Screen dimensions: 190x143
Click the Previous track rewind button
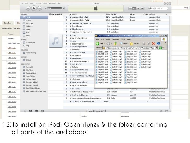pyautogui.click(x=28, y=8)
